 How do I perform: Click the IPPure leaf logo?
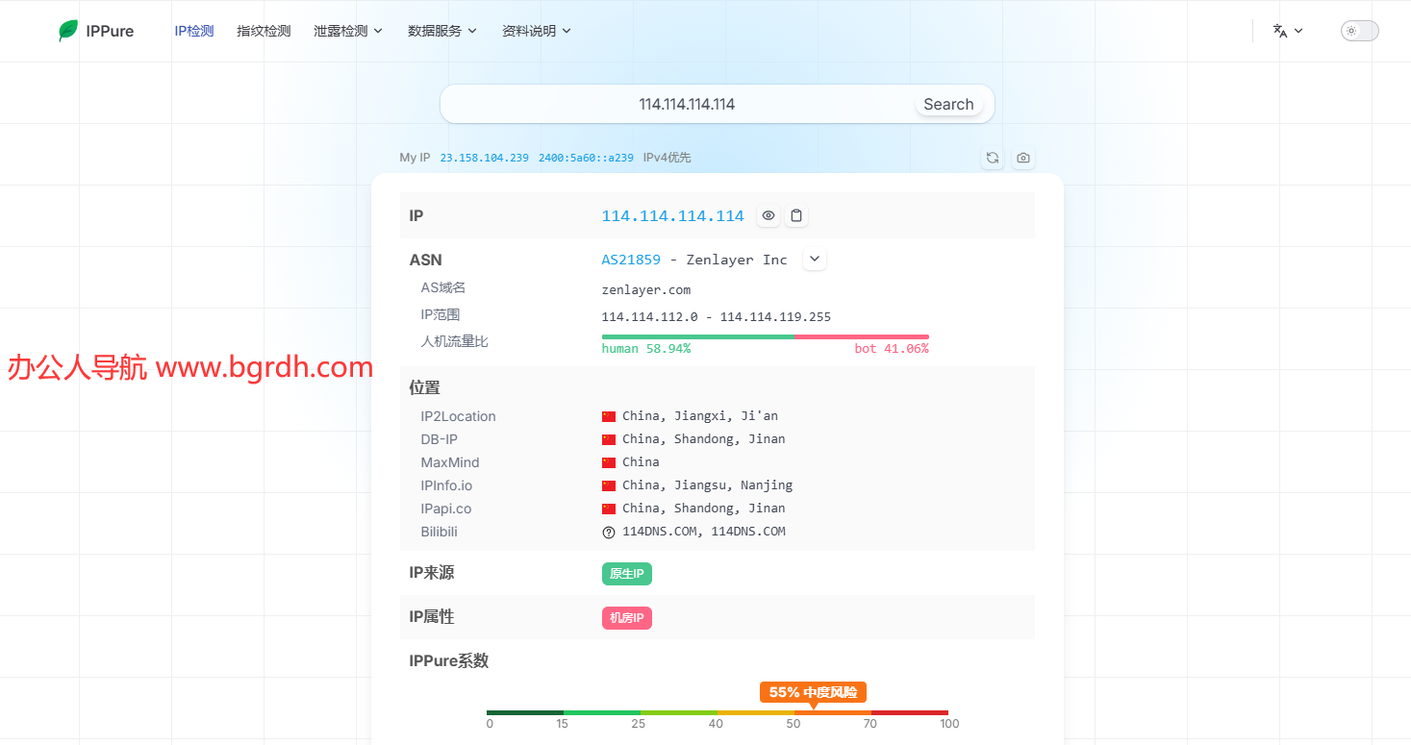[x=68, y=31]
